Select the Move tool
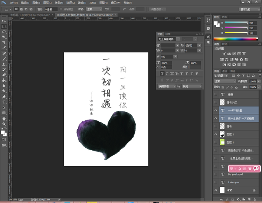This screenshot has height=203, width=262. click(x=4, y=21)
